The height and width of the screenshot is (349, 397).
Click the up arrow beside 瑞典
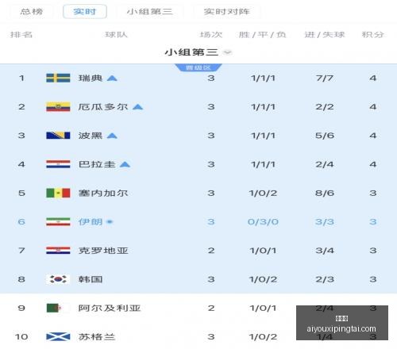(112, 79)
